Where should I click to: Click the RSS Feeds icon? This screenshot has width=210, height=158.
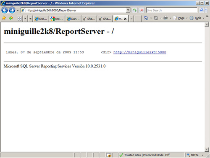tap(156, 18)
